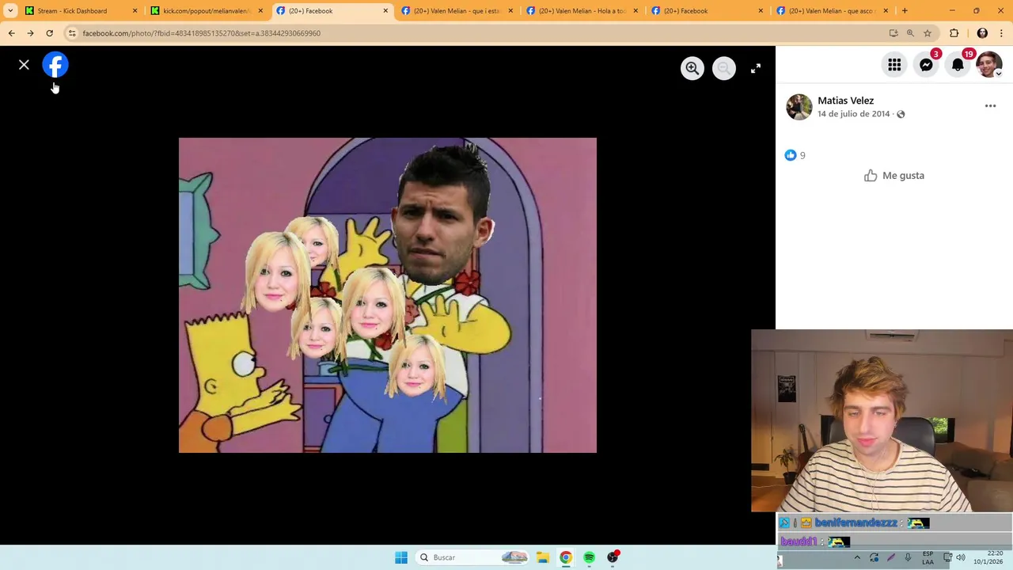Open a new Chrome tab
This screenshot has height=570, width=1013.
pyautogui.click(x=905, y=11)
